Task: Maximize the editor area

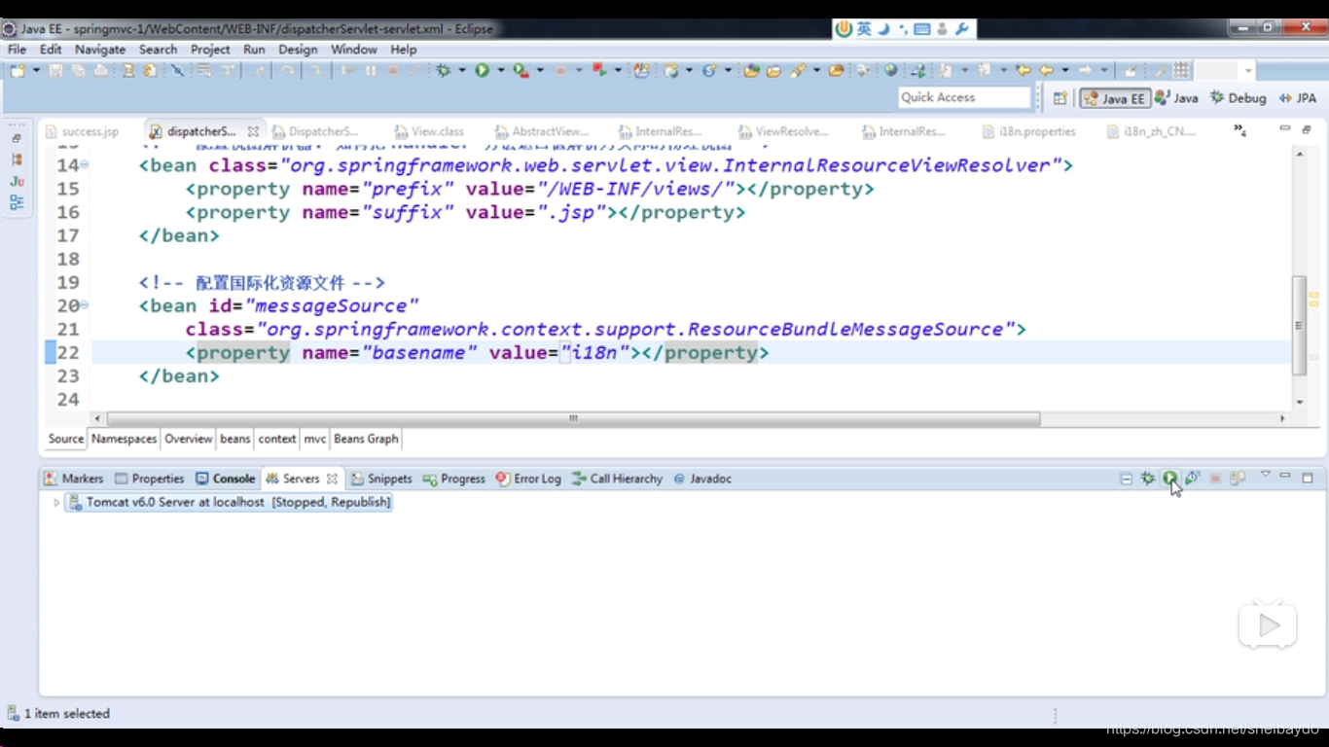Action: coord(1307,129)
